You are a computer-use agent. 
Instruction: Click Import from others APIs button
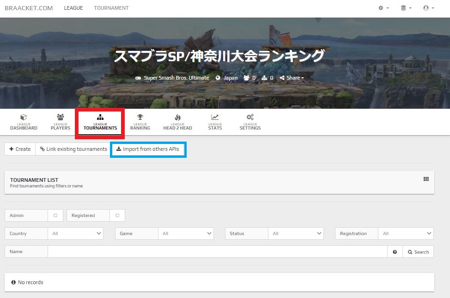coord(148,149)
